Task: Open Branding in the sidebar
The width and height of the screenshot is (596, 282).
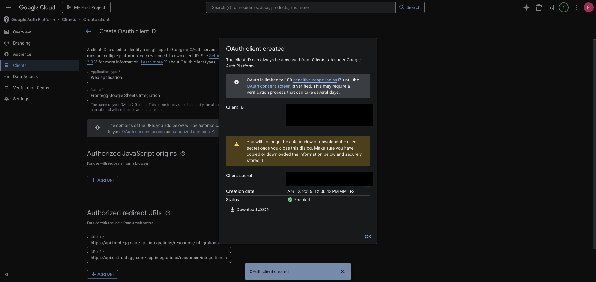Action: (39, 43)
